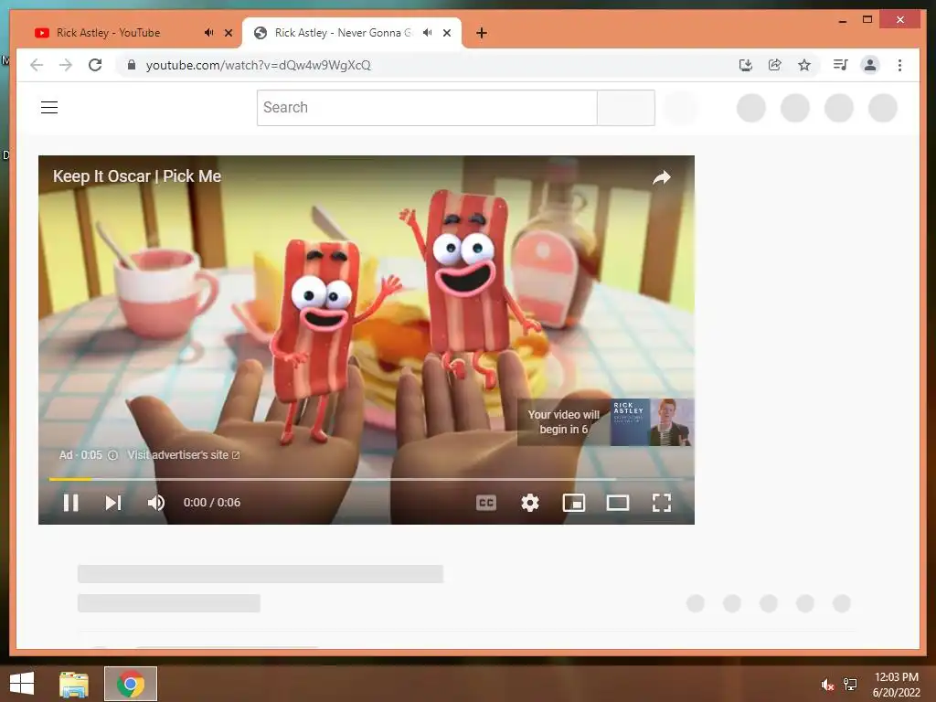Image resolution: width=936 pixels, height=702 pixels.
Task: Open Keep It Oscar | Pick Me title link
Action: pos(137,176)
